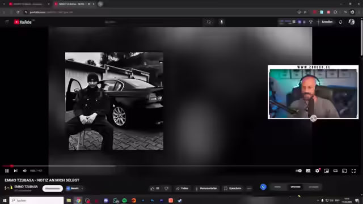Open player settings gear
The width and height of the screenshot is (363, 204).
point(317,171)
